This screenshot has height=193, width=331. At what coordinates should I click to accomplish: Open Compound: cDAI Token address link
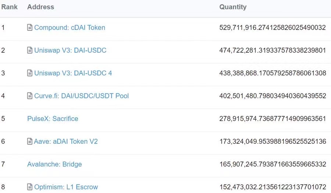pos(70,28)
